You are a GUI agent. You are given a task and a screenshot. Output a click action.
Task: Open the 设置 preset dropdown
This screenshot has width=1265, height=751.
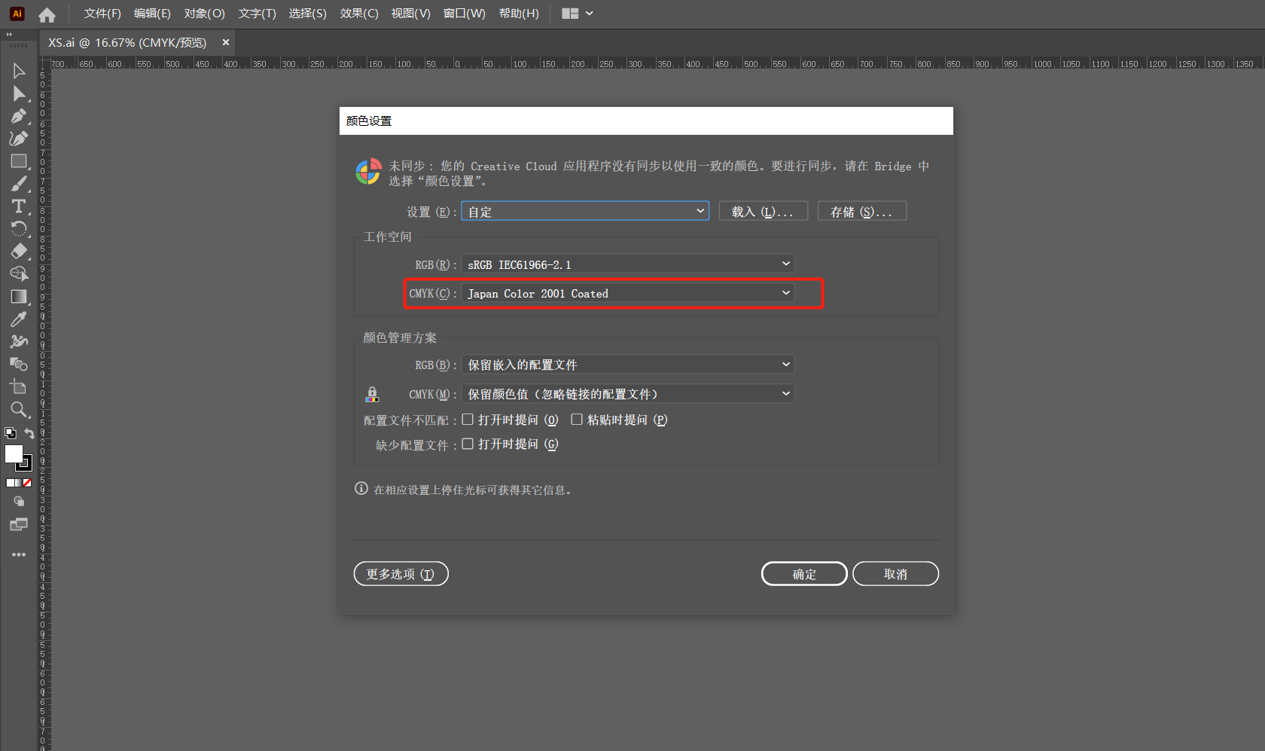click(585, 211)
